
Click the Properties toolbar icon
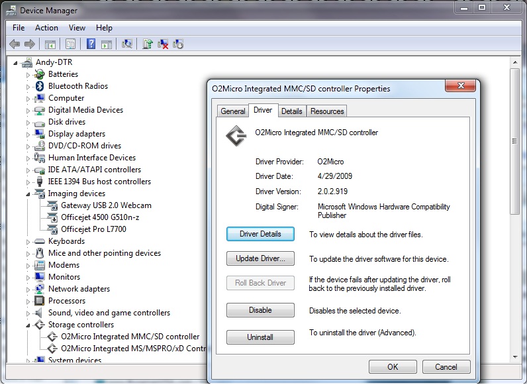(x=71, y=44)
